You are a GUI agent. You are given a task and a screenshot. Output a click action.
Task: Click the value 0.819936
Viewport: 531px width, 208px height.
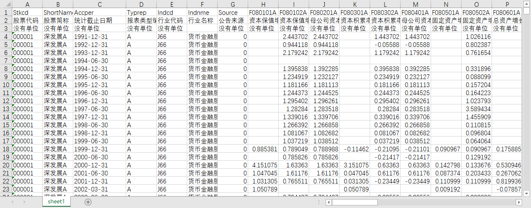point(507,181)
